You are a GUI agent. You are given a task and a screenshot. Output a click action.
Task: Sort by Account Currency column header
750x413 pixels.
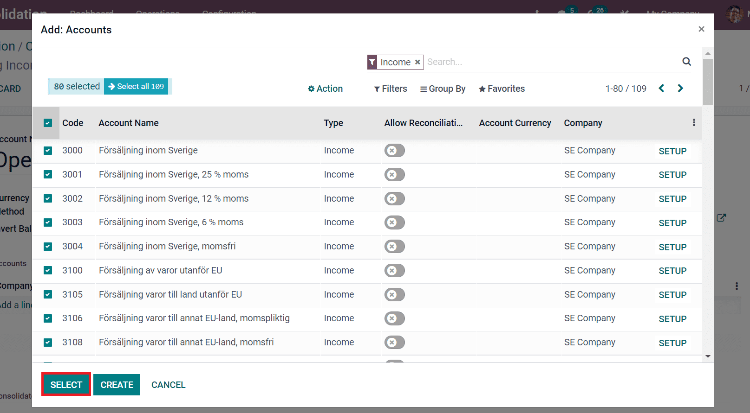pyautogui.click(x=515, y=123)
